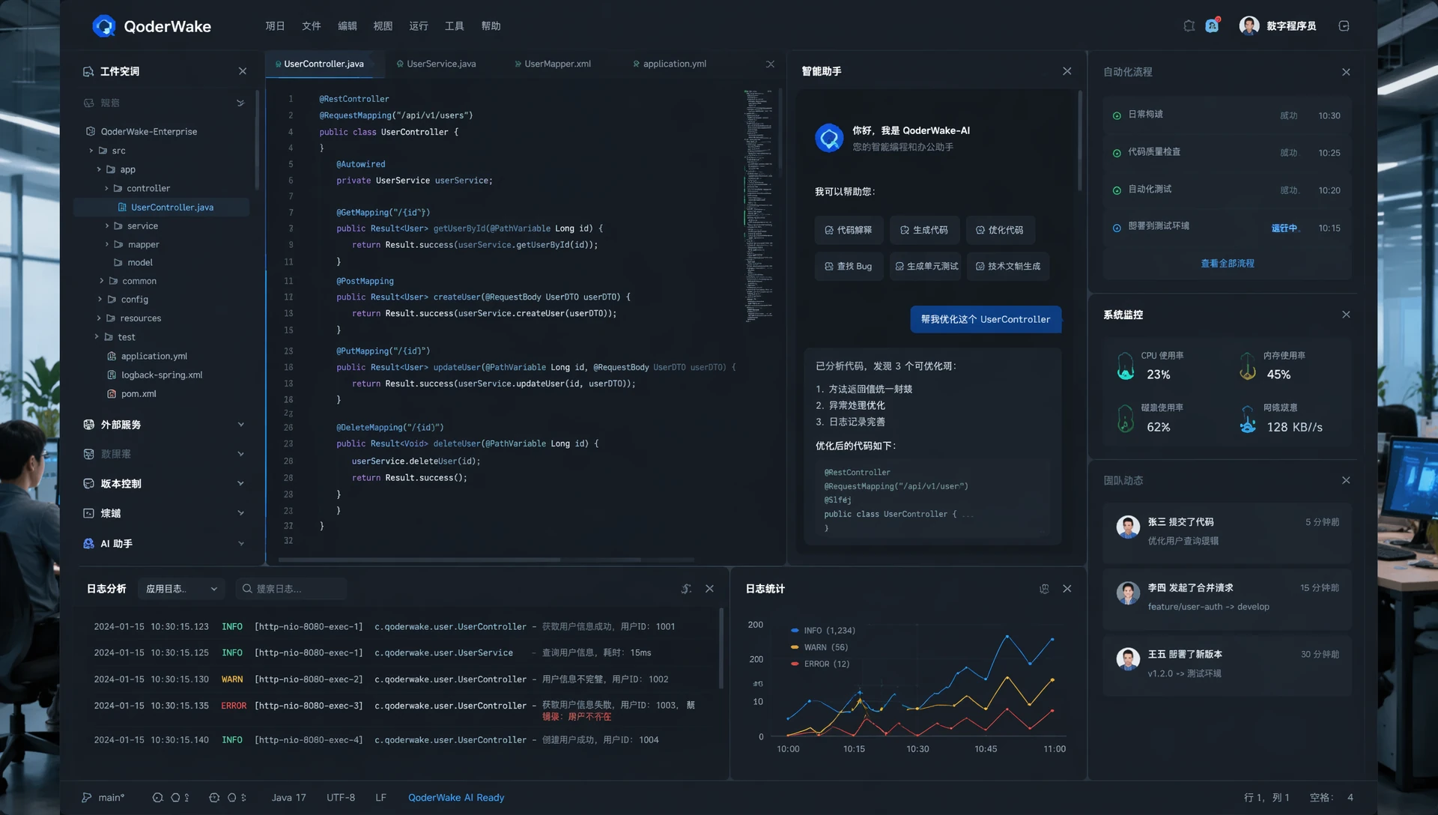
Task: Toggle the WARN series in chart legend
Action: point(819,647)
